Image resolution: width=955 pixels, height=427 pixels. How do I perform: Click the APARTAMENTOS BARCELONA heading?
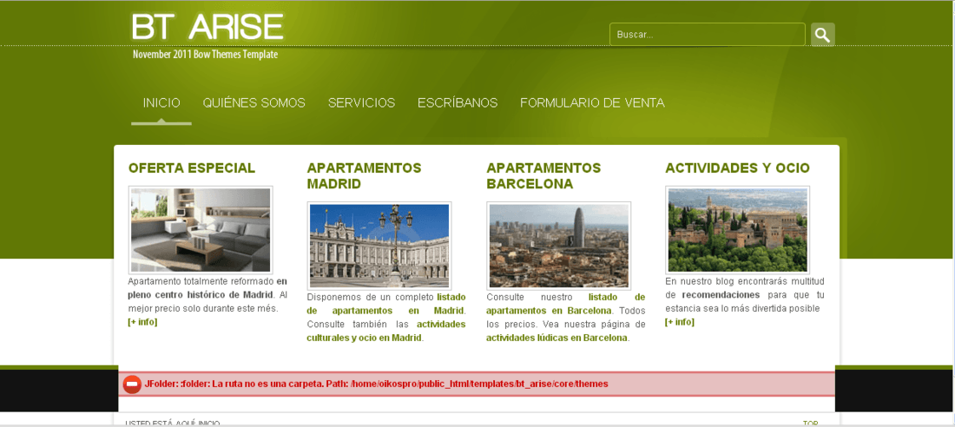[543, 176]
